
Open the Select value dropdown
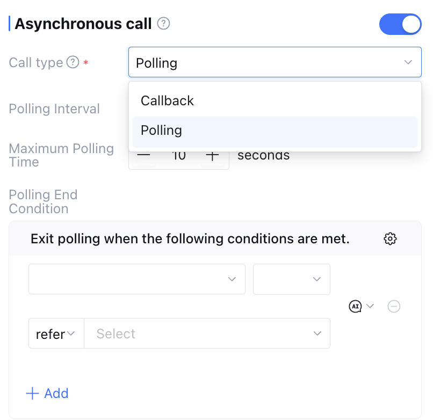207,334
